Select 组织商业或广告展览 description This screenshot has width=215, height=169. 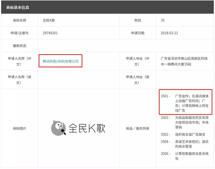click(x=190, y=134)
